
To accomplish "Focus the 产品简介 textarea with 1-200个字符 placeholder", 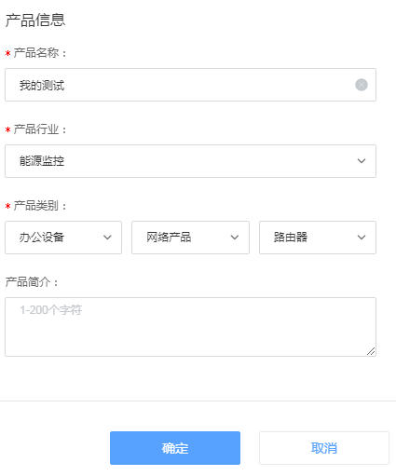I will [x=190, y=327].
